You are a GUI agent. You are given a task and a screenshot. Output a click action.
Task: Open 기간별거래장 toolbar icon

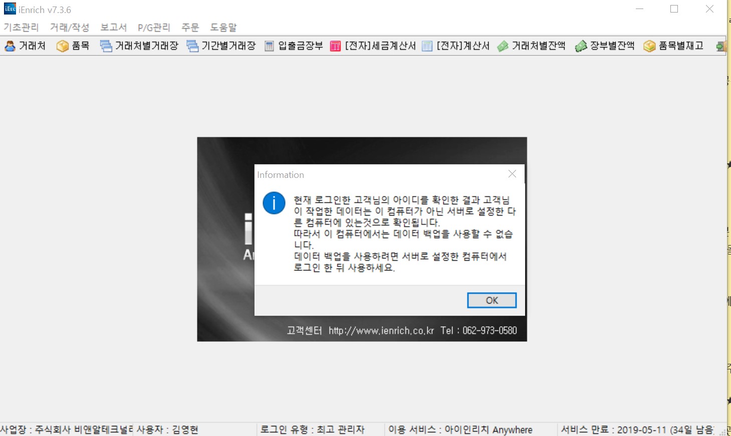(x=192, y=46)
